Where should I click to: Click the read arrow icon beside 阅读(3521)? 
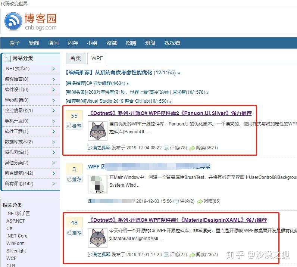(x=192, y=148)
